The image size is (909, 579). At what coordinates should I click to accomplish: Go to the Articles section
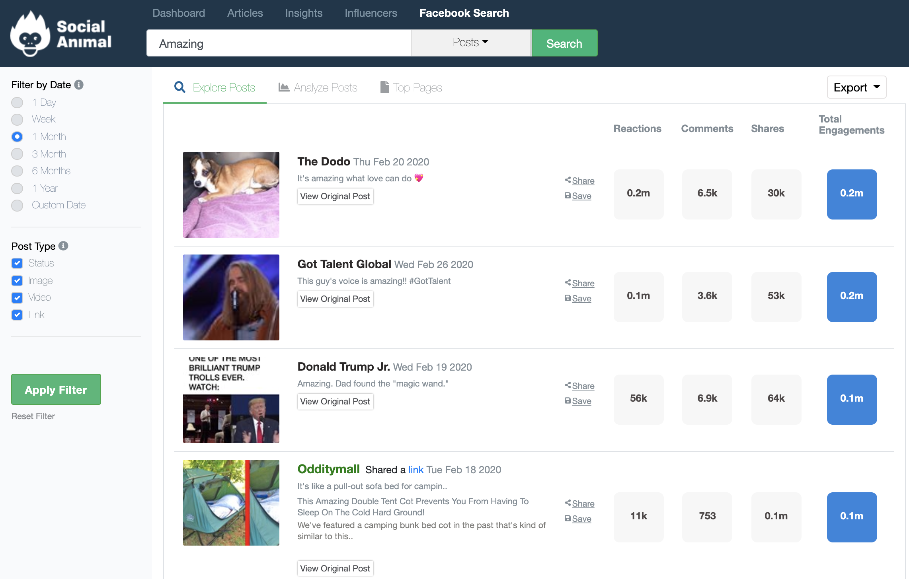click(x=245, y=13)
